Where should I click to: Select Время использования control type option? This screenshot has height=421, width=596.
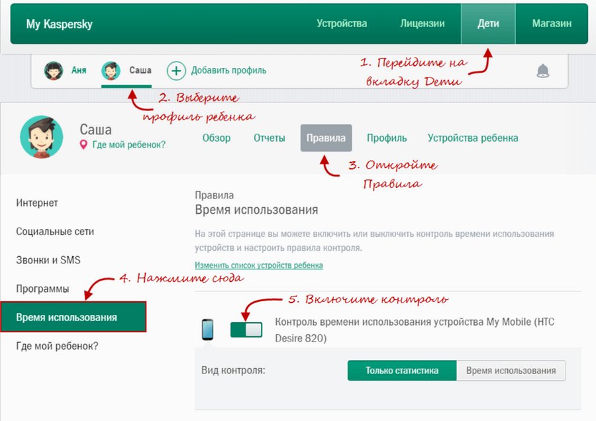[x=511, y=371]
